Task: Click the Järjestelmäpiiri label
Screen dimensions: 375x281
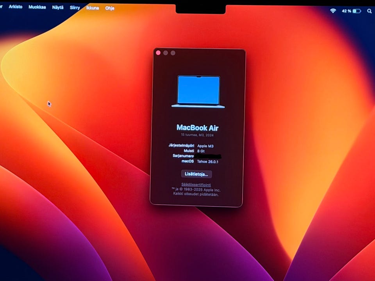Action: [x=181, y=145]
